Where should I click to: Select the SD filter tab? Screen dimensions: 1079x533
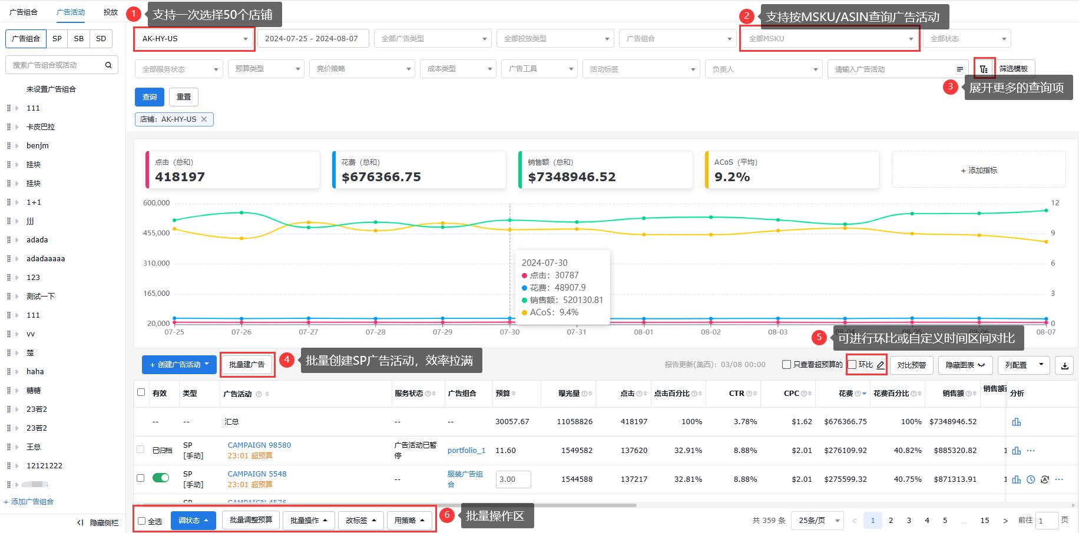coord(101,39)
